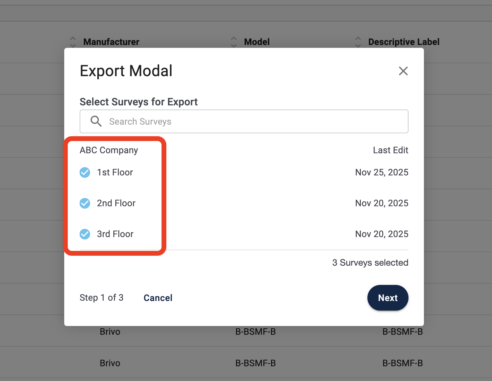The height and width of the screenshot is (381, 492).
Task: Uncheck the 1st Floor survey checkbox
Action: (x=85, y=173)
